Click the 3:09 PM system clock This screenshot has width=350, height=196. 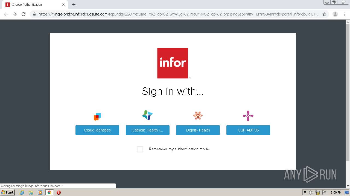coord(336,192)
